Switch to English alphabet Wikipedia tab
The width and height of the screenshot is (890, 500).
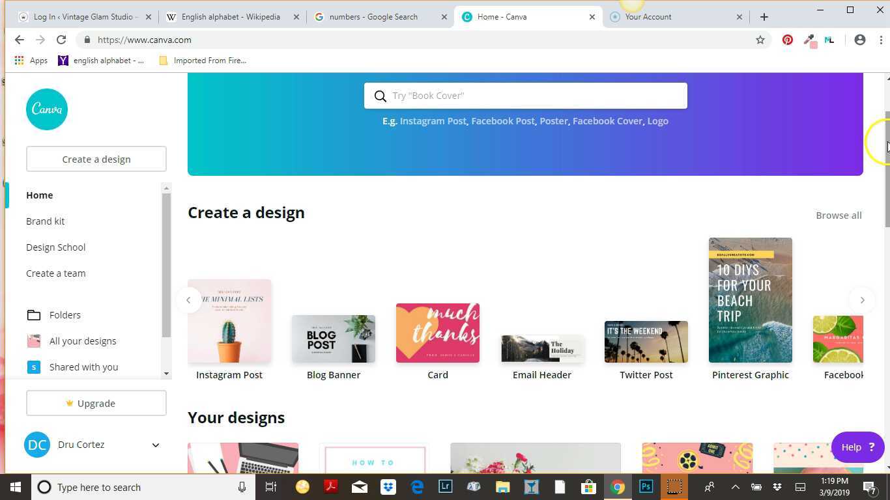click(x=231, y=17)
